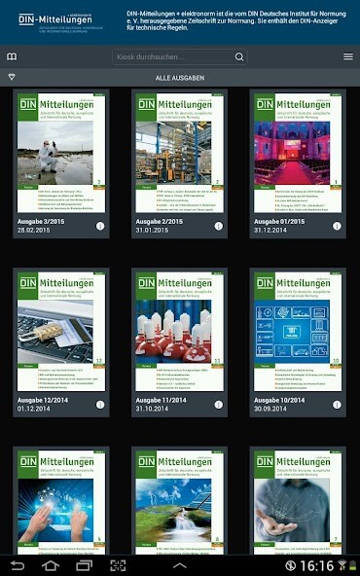Click the date 31.10.2014
This screenshot has height=576, width=360.
152,409
